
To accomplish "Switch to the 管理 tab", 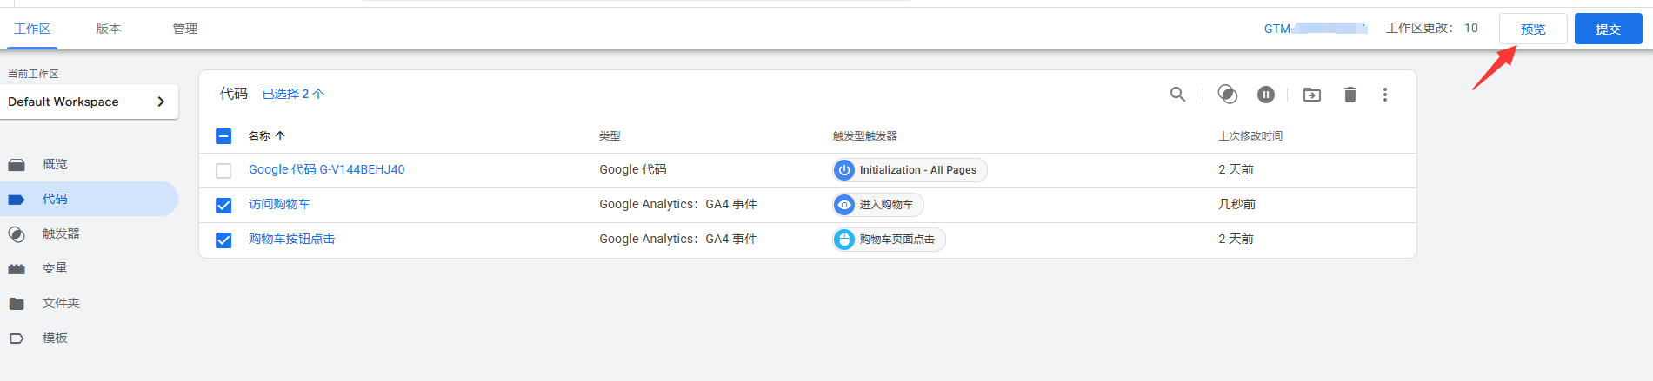I will tap(185, 29).
